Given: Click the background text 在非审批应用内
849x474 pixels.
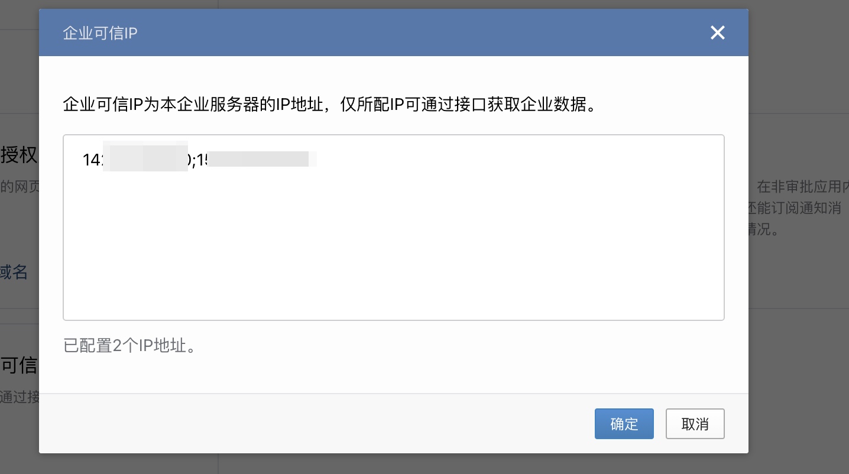Looking at the screenshot, I should click(x=803, y=187).
